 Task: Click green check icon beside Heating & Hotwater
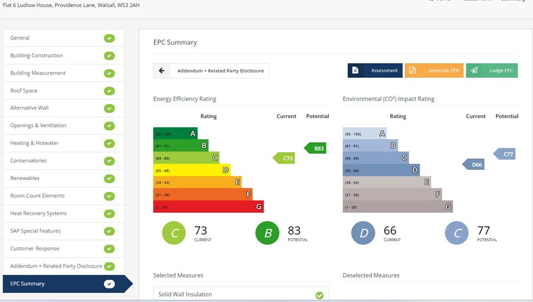click(109, 143)
